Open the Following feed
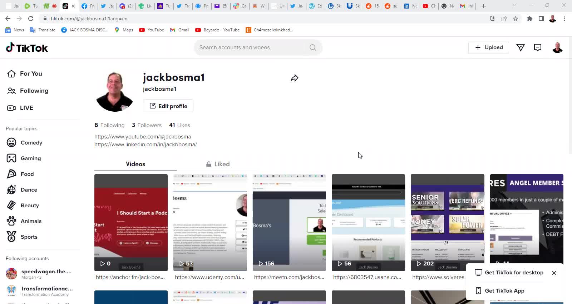This screenshot has width=572, height=304. (28, 91)
